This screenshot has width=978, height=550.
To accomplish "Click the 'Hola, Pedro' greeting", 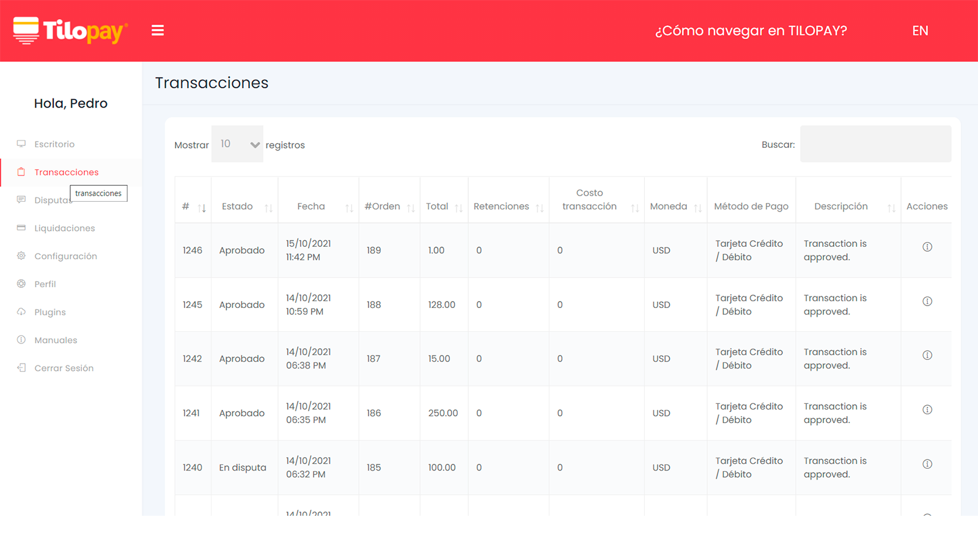I will pos(71,103).
